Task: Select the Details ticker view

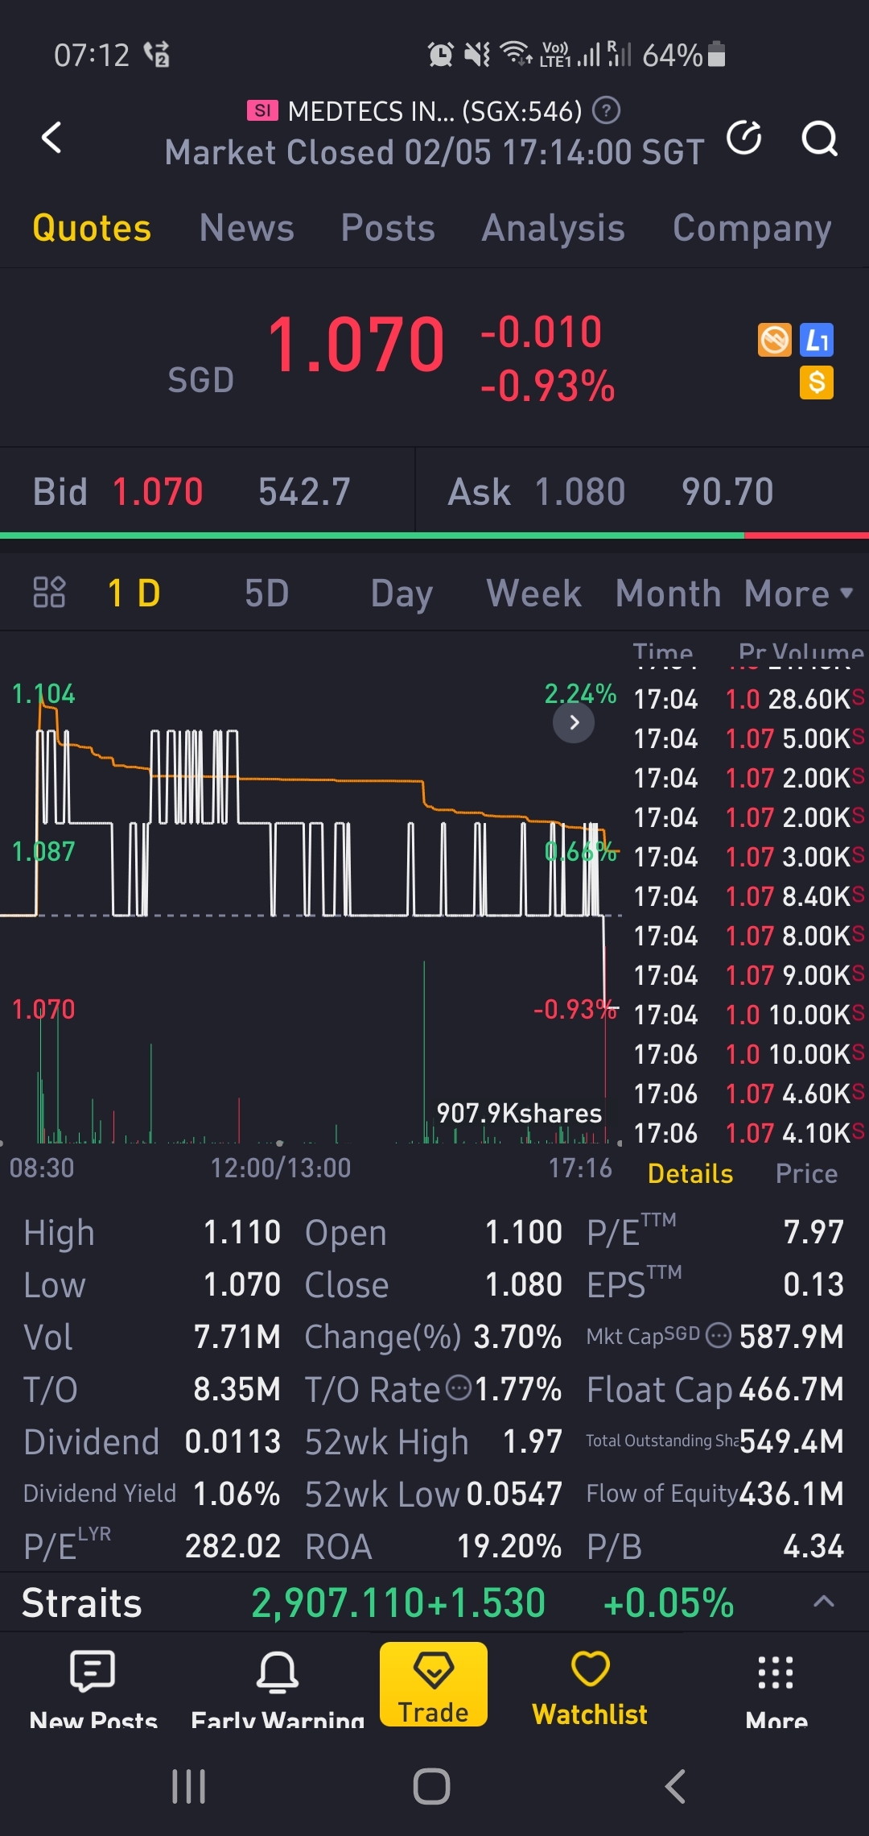Action: tap(690, 1173)
